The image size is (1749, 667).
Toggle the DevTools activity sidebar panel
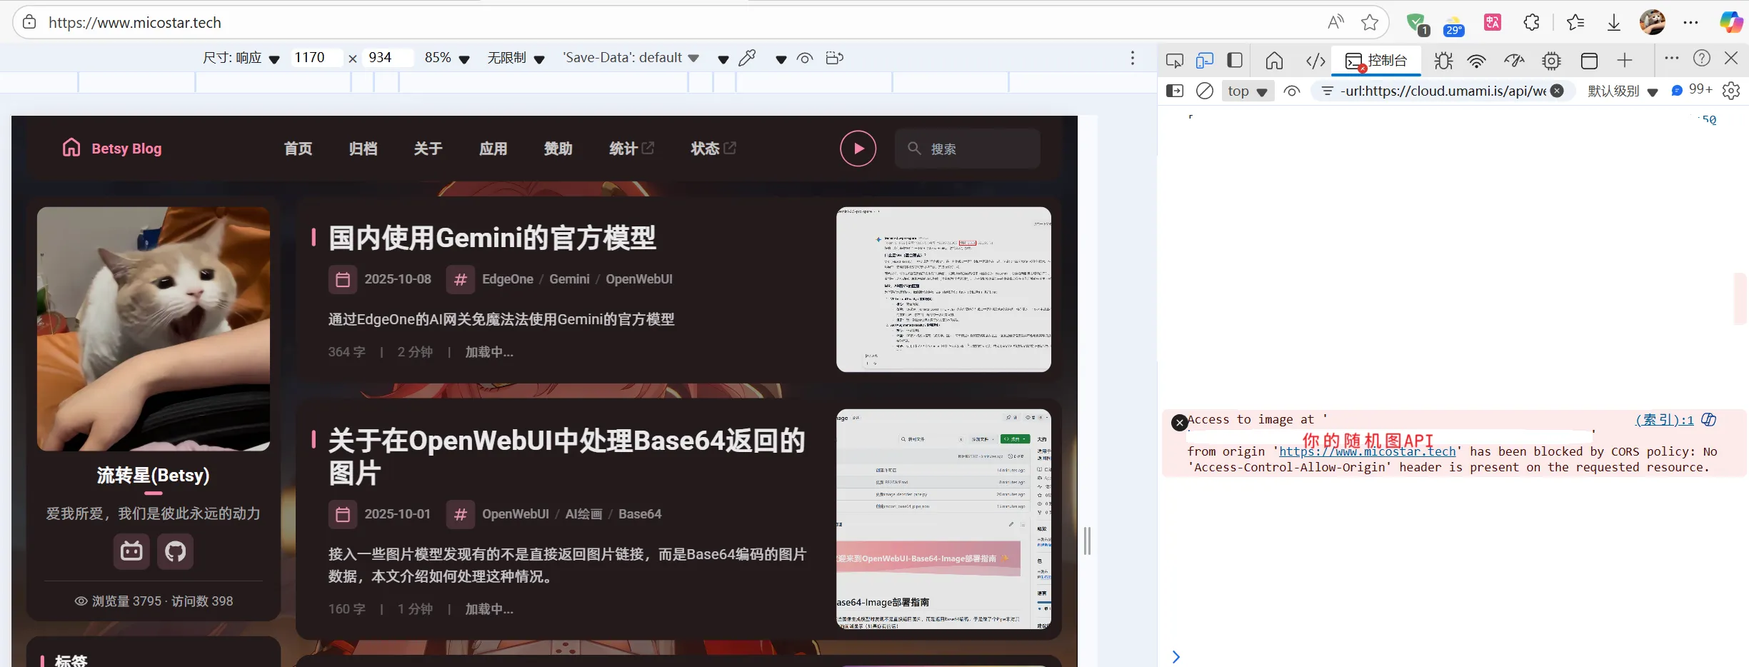pyautogui.click(x=1235, y=60)
